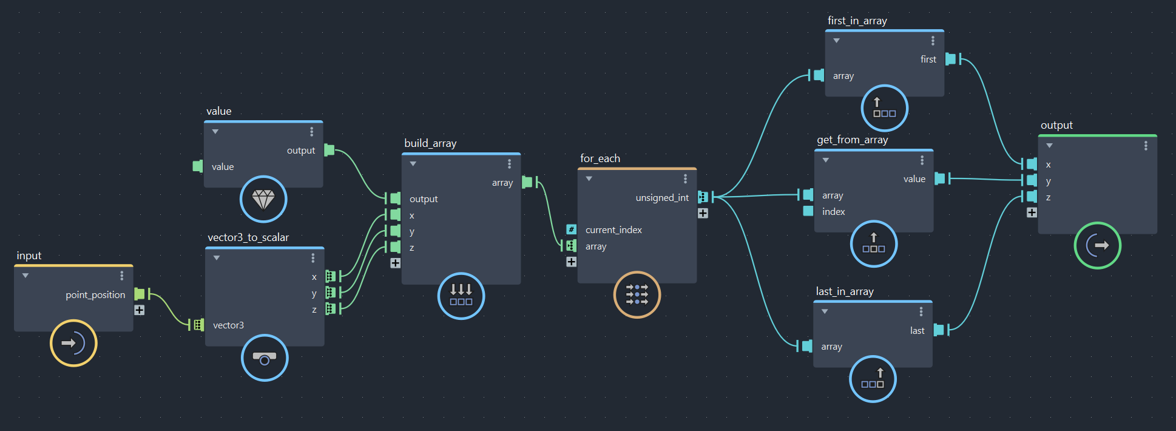1176x431 pixels.
Task: Collapse the output node
Action: coord(1050,146)
